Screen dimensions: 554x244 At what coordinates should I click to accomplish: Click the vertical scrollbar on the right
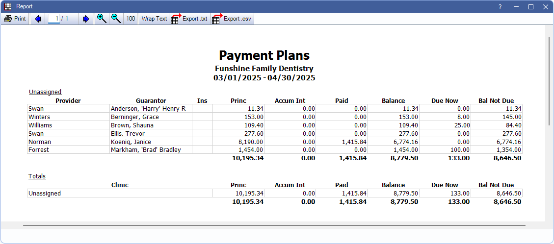point(549,78)
